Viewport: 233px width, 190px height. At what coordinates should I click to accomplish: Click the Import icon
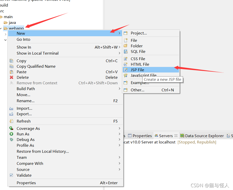(x=11, y=108)
